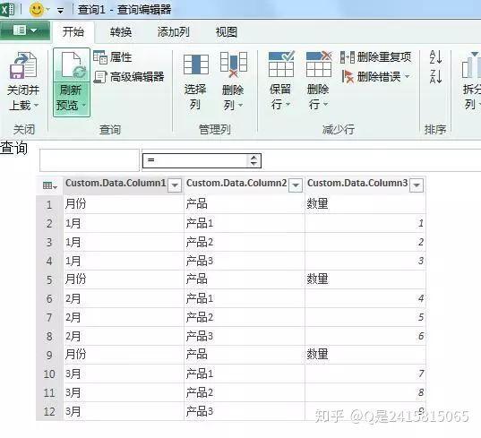This screenshot has height=438, width=481.
Task: Click cell 产品3 in row 4
Action: pyautogui.click(x=245, y=261)
